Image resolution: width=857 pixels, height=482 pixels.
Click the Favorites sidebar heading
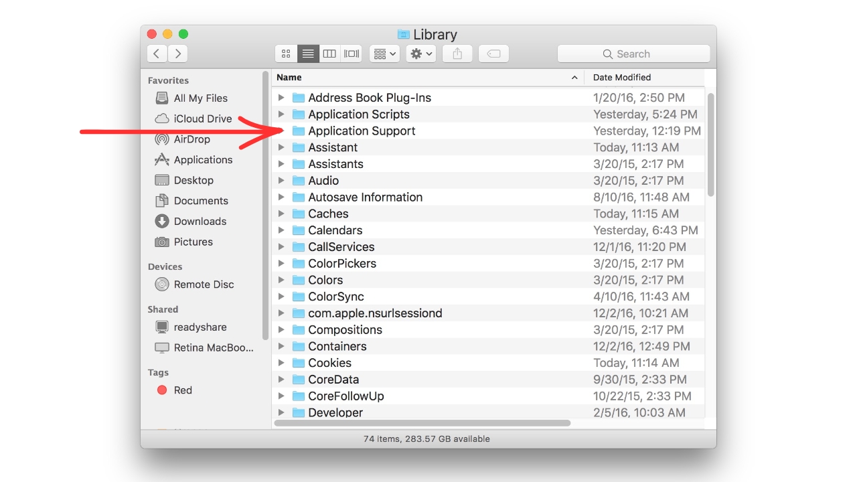tap(168, 80)
